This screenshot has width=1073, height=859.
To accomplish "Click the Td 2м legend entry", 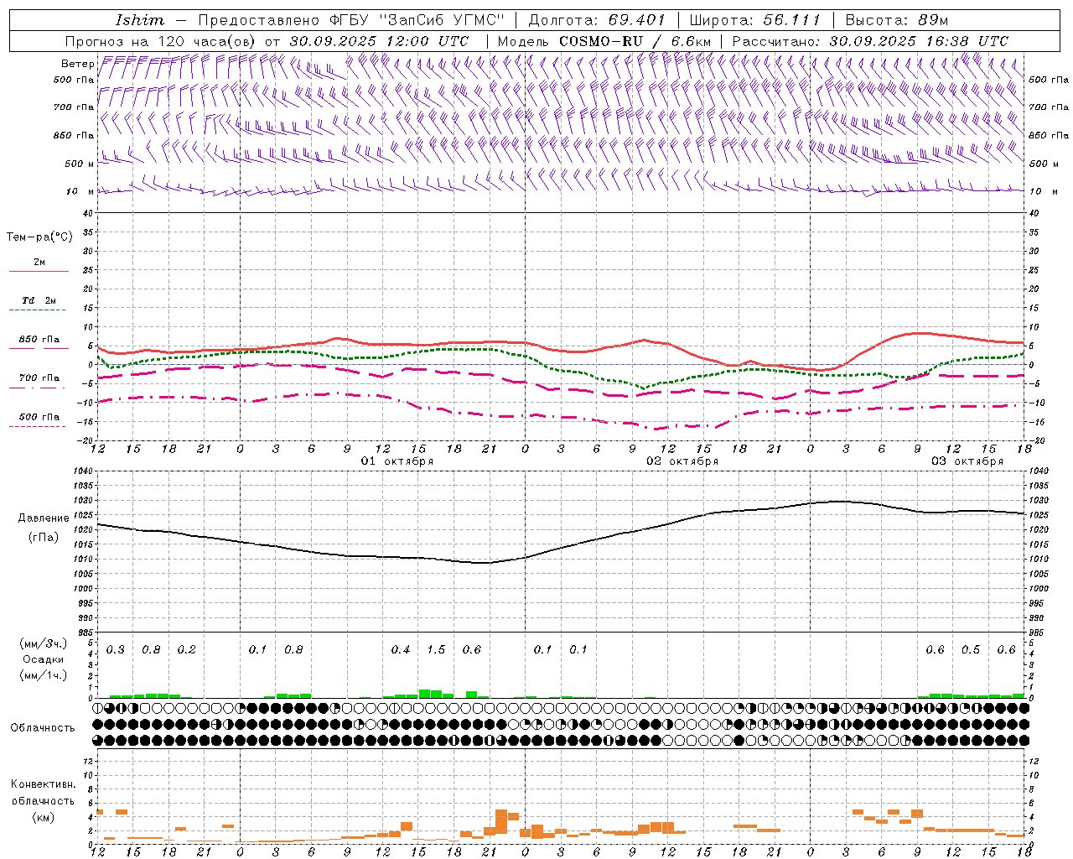I will click(x=39, y=300).
